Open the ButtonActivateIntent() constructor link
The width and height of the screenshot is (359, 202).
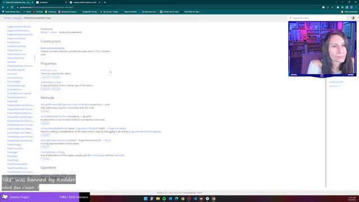[x=52, y=48]
